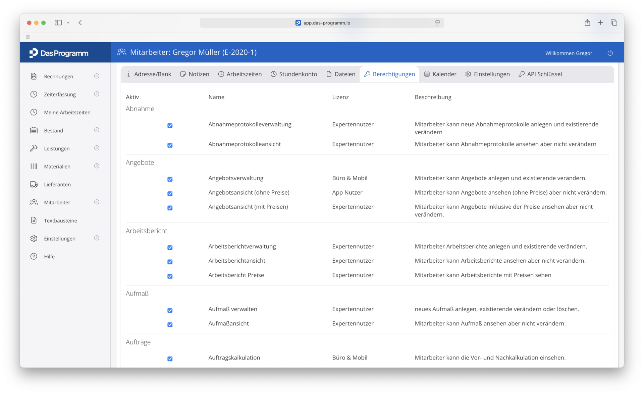Uncheck Aufmaßansicht permission

(170, 325)
